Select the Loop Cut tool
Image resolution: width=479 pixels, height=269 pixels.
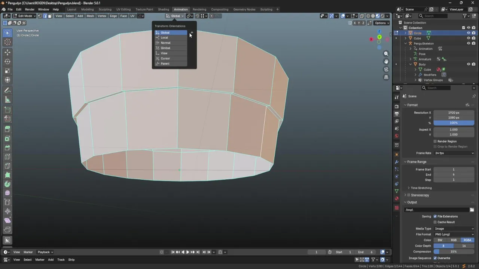coord(7,157)
